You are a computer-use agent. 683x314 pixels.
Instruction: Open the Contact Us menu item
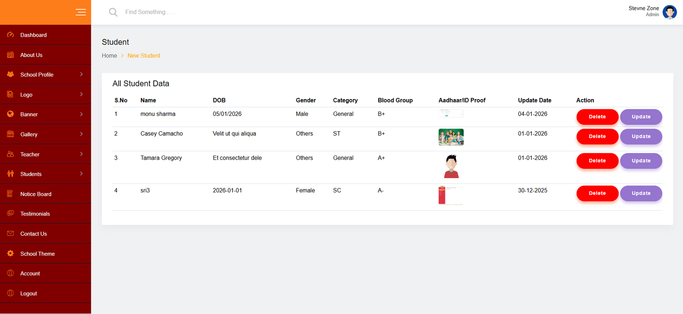45,234
